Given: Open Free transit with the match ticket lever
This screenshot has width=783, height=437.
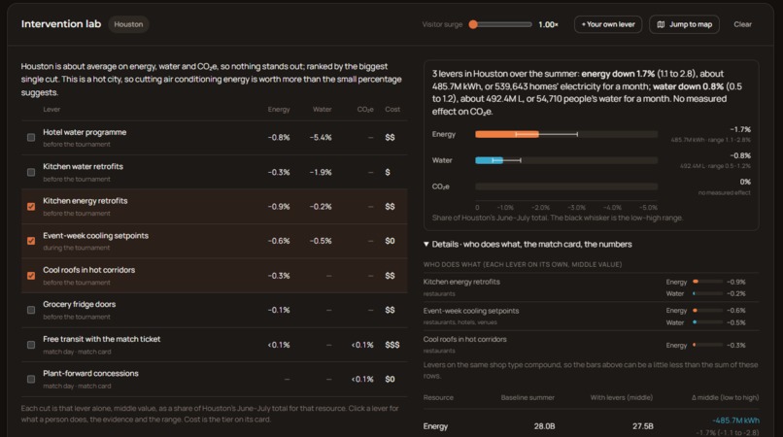Looking at the screenshot, I should pyautogui.click(x=101, y=339).
